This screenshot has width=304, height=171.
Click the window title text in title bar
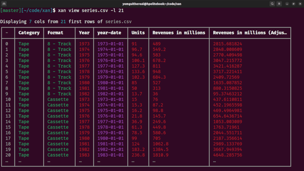[152, 3]
